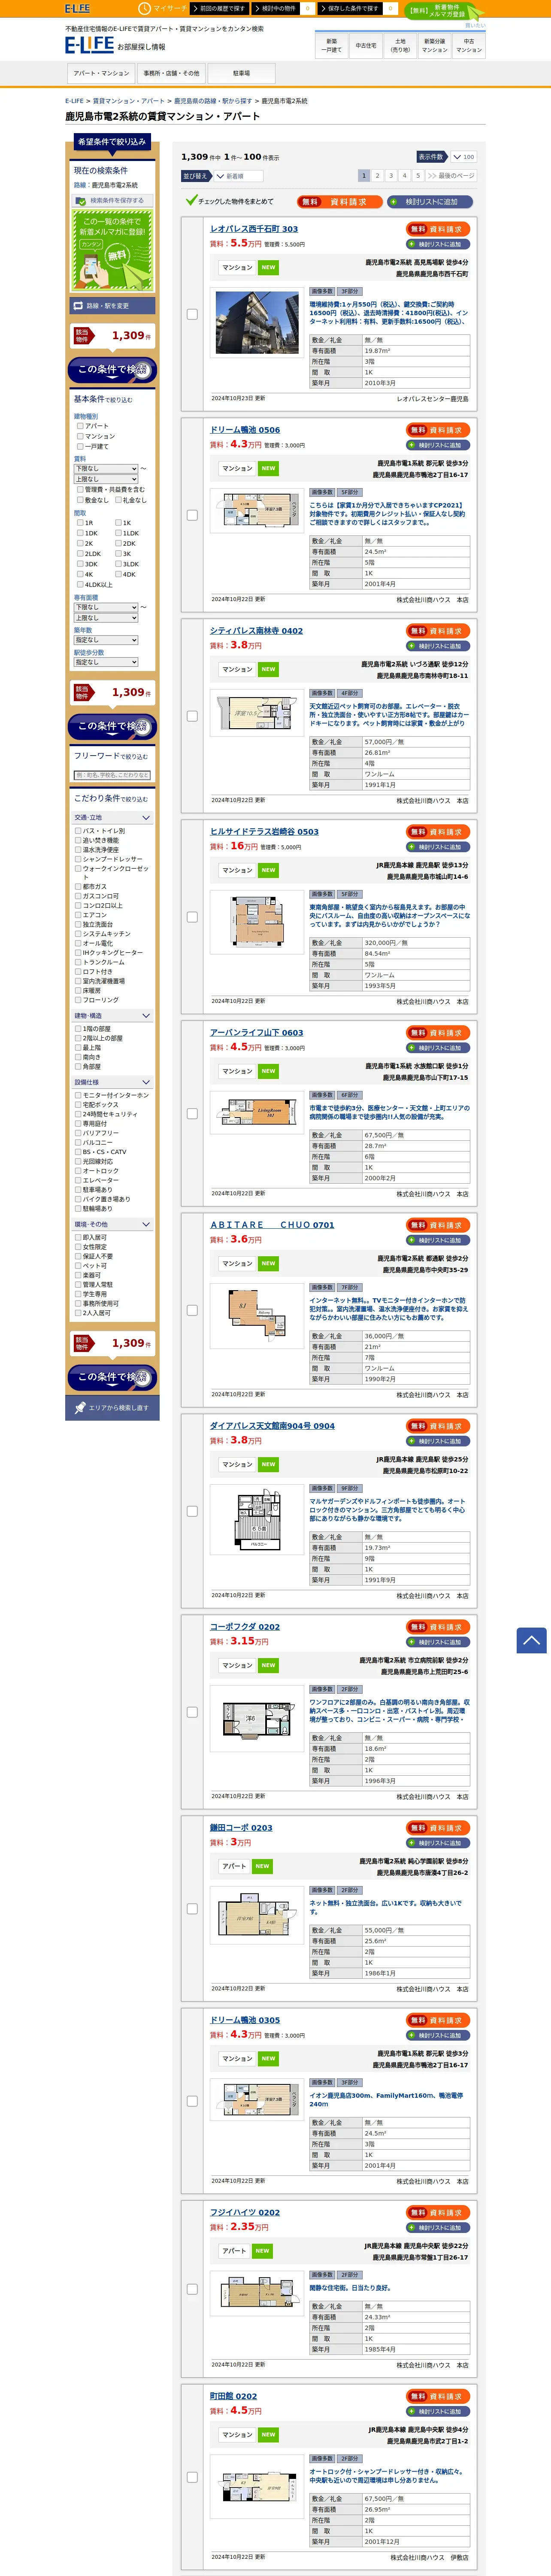The height and width of the screenshot is (2576, 551).
Task: Add ダイアパレス天文館南904号 to 検討リスト
Action: [438, 1441]
